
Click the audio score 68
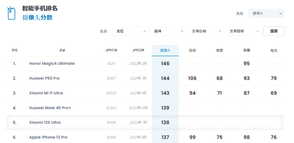(220, 78)
